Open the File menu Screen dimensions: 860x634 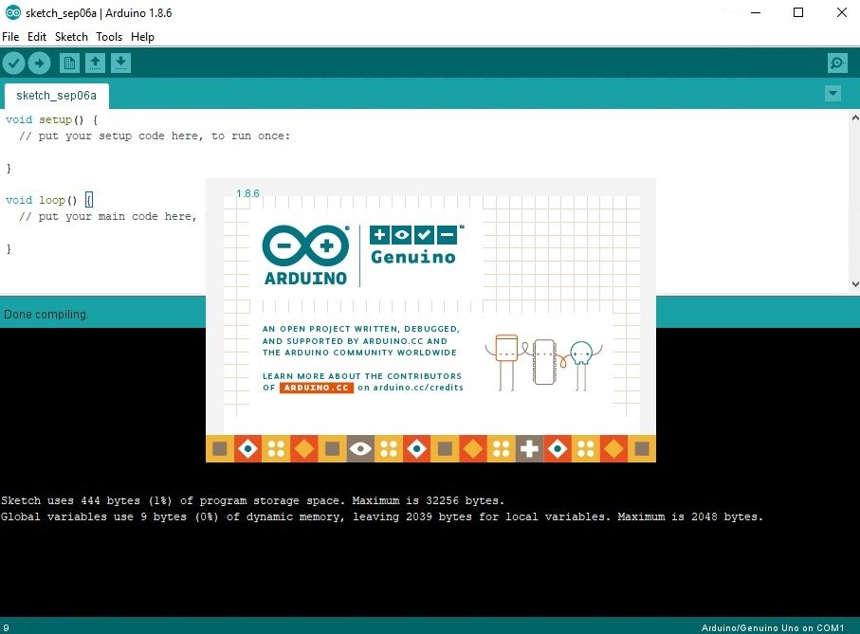pos(9,37)
